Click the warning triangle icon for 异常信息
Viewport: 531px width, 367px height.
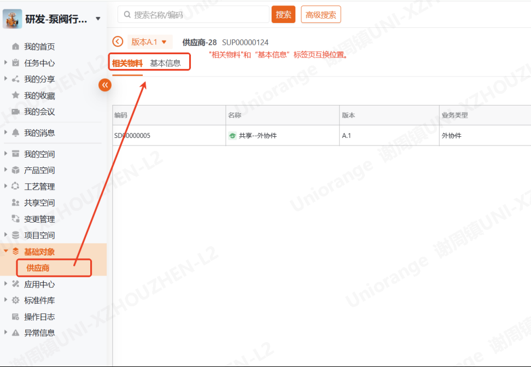point(15,333)
